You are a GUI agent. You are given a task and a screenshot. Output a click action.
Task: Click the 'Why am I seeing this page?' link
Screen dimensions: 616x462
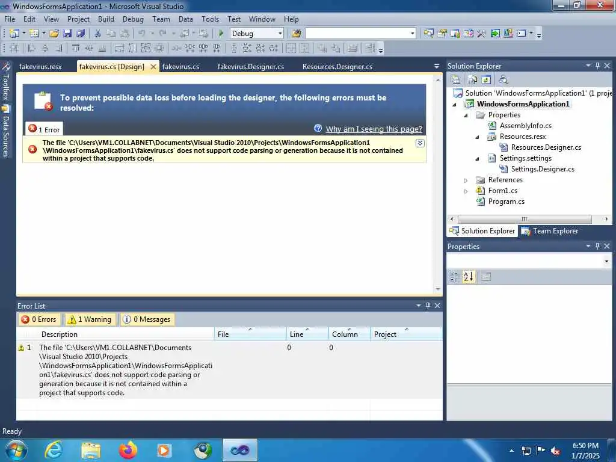pyautogui.click(x=374, y=129)
